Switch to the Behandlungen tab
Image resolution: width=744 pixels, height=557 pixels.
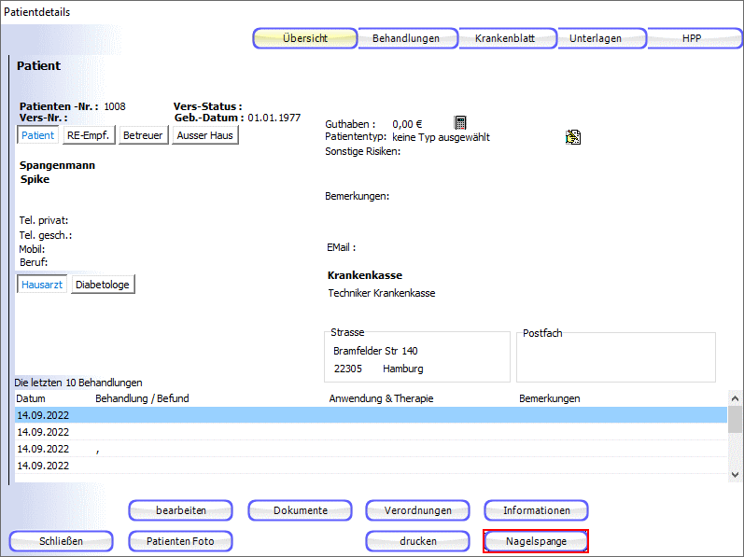(x=406, y=38)
